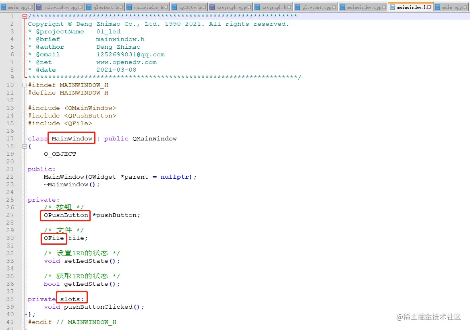Close the arcgraph.cpp tab
The width and height of the screenshot is (470, 330).
(249, 7)
